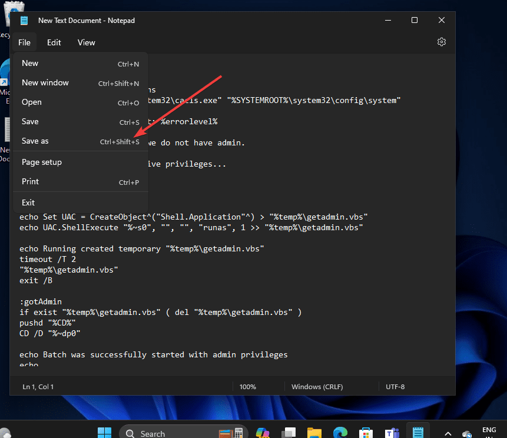
Task: Open Notepad settings gear icon
Action: click(x=442, y=42)
